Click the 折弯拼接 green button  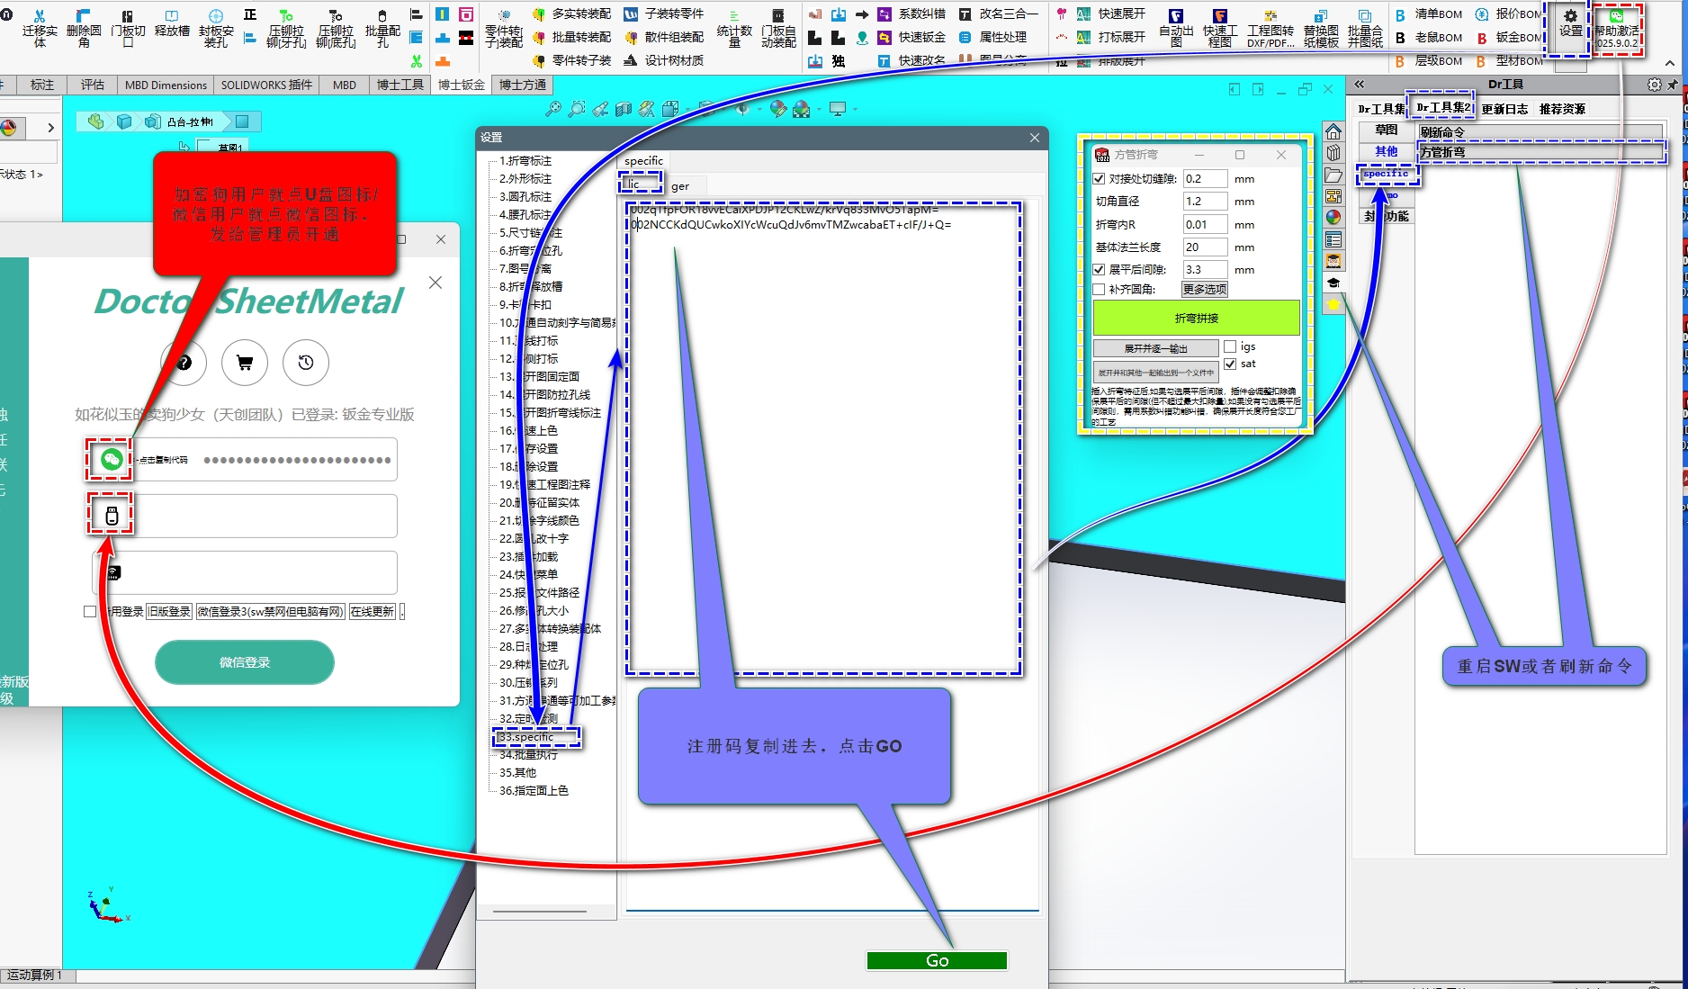pos(1197,318)
